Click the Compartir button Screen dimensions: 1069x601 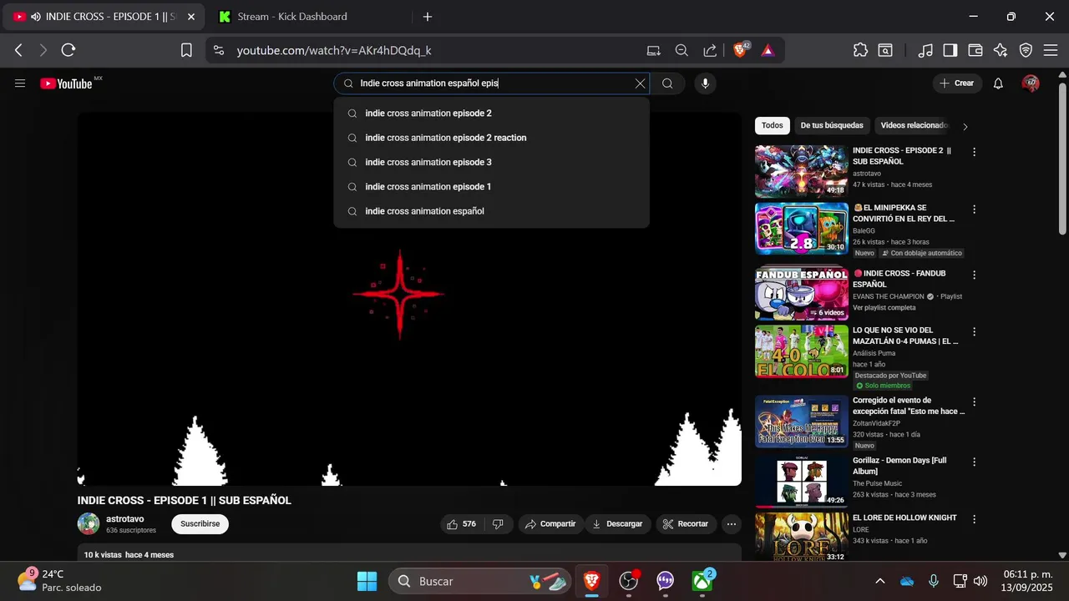[x=550, y=524]
